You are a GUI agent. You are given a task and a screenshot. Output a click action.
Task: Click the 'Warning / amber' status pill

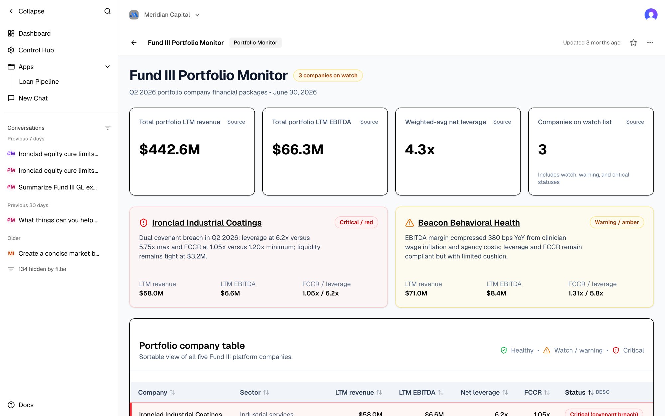coord(617,222)
